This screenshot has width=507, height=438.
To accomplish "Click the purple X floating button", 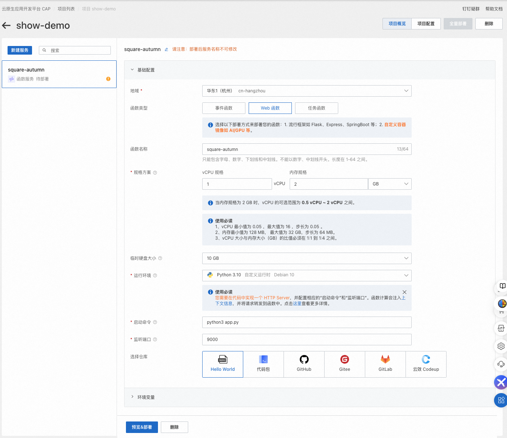I will pos(501,382).
